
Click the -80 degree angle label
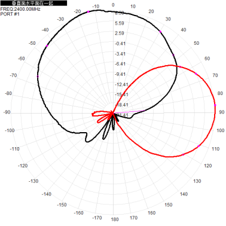(8, 93)
